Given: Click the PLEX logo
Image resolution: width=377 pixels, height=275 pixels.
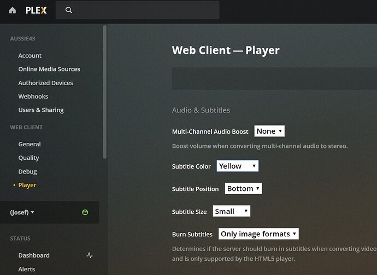Looking at the screenshot, I should 36,10.
